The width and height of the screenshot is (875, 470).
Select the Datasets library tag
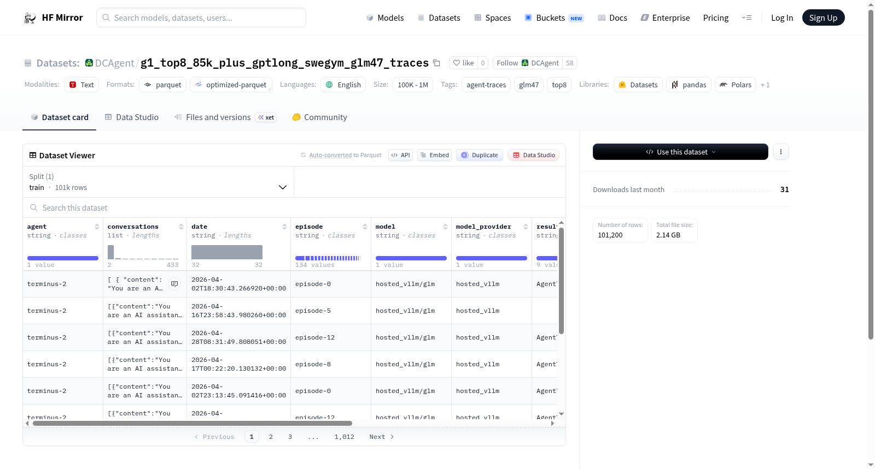coord(638,85)
